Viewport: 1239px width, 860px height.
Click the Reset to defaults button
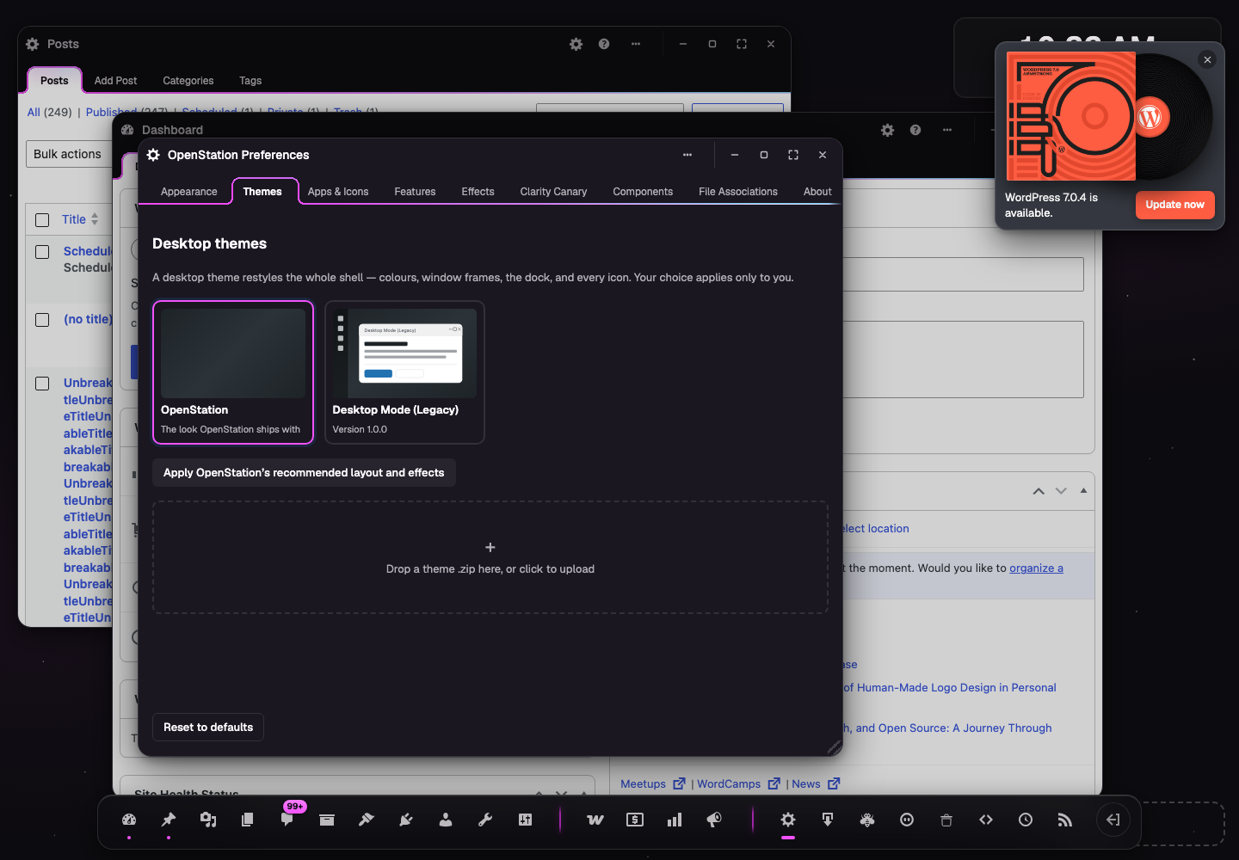coord(208,728)
